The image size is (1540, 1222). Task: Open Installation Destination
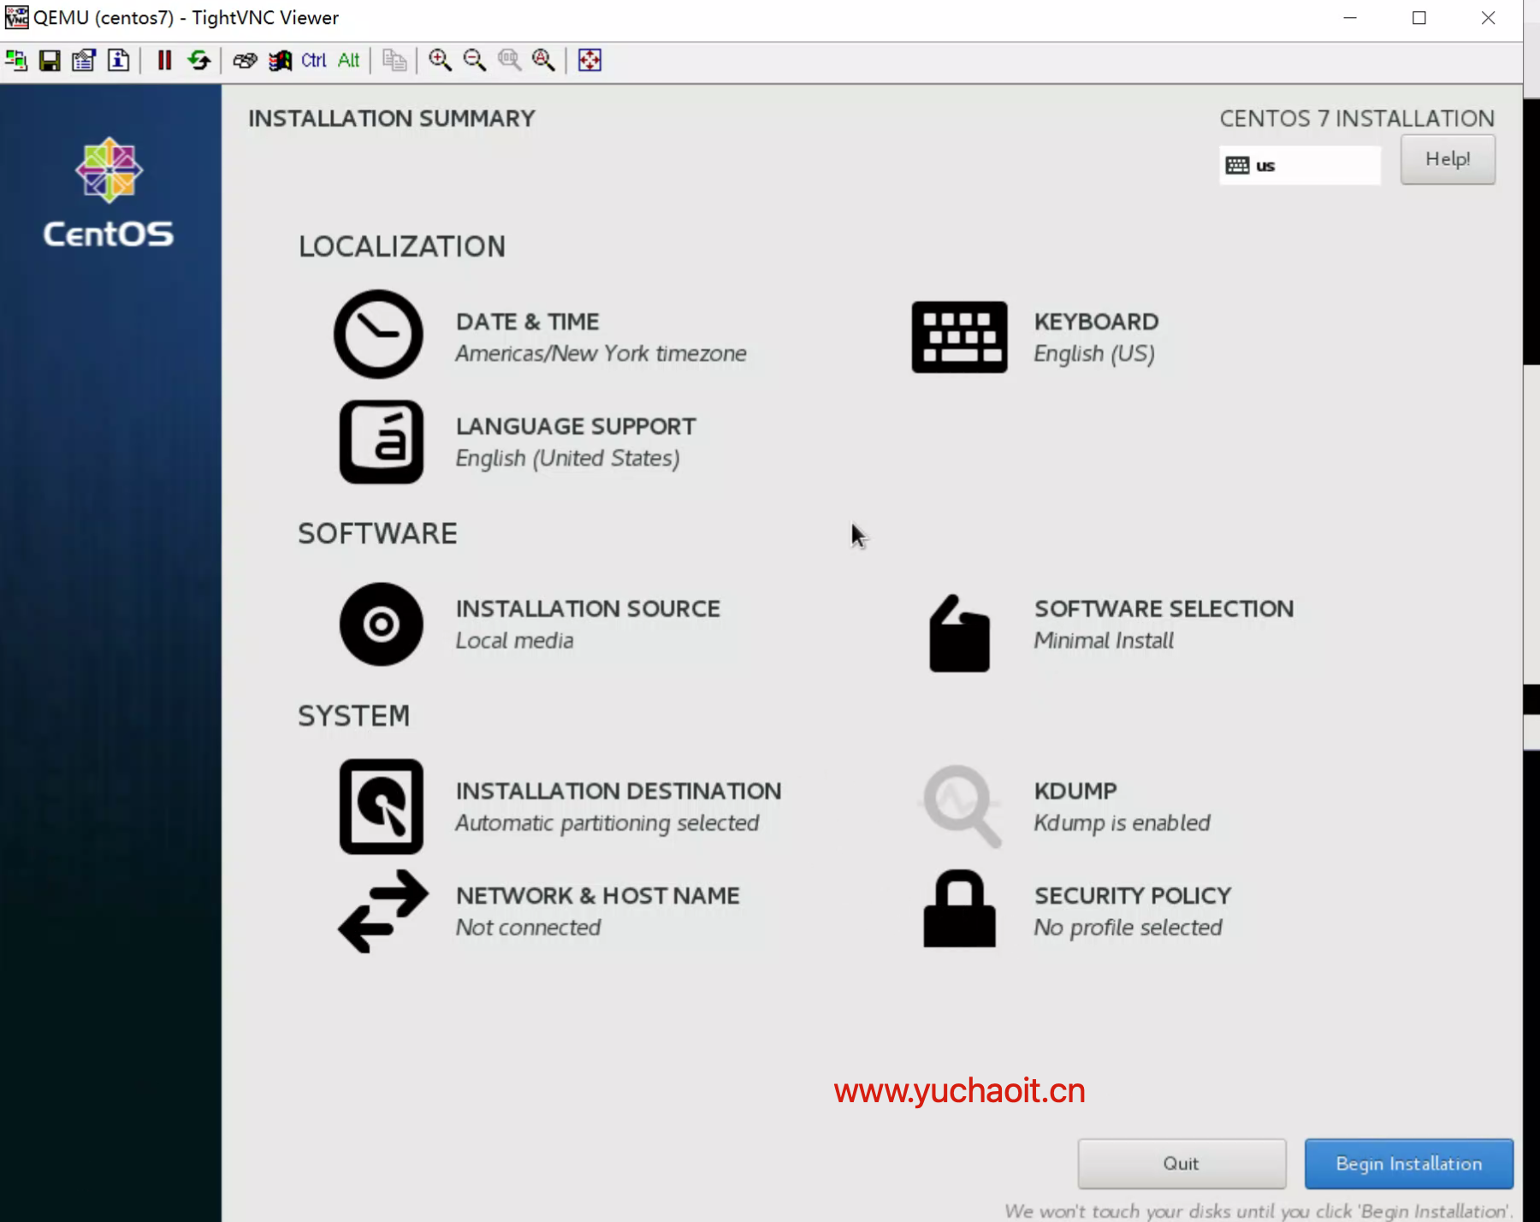[618, 805]
